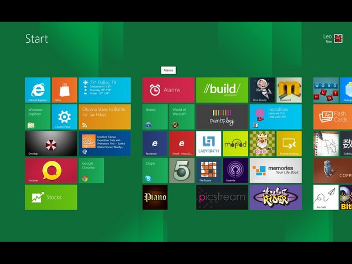This screenshot has width=352, height=264.
Task: Open the mopod tile
Action: click(235, 144)
